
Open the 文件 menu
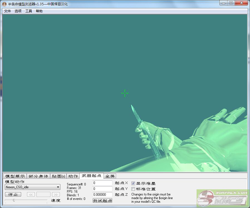8,11
